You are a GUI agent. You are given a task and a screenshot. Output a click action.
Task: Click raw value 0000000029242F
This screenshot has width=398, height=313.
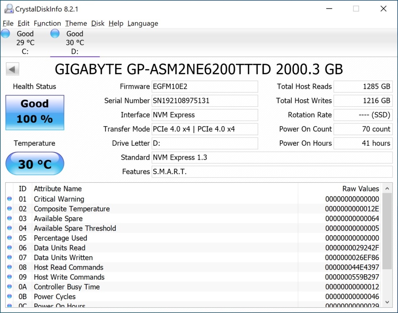pyautogui.click(x=352, y=248)
